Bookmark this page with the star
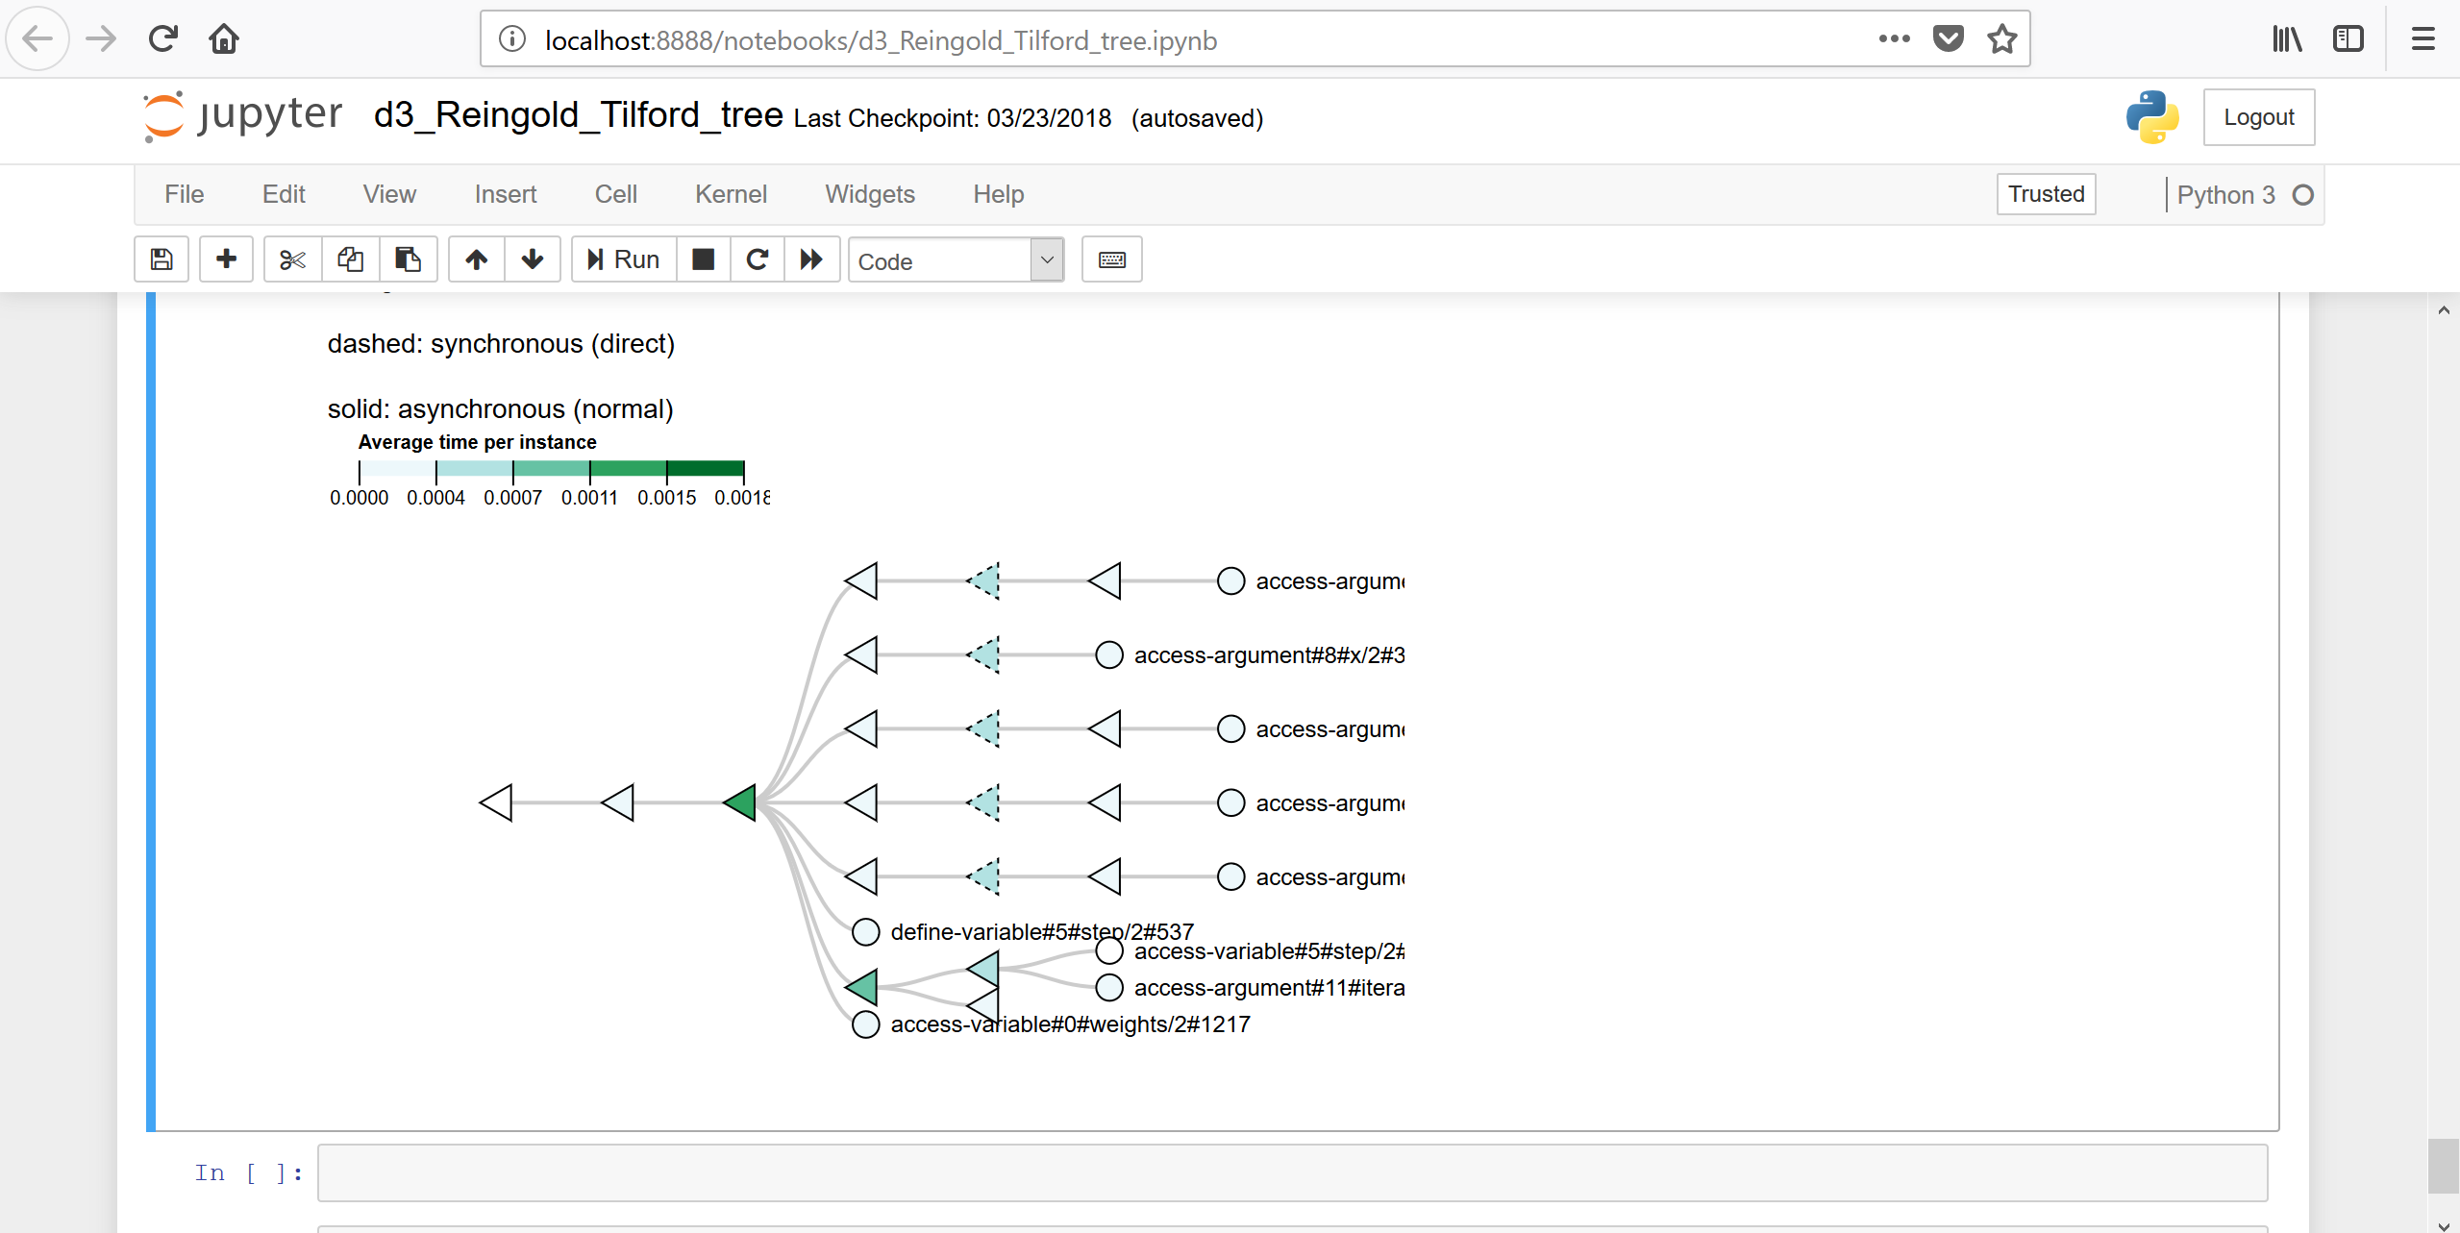This screenshot has width=2460, height=1233. coord(2002,39)
